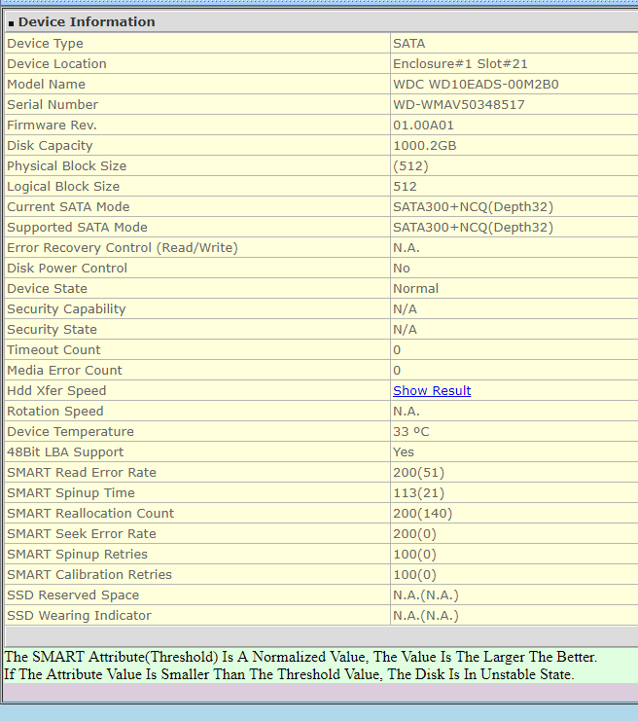Viewport: 638px width, 721px height.
Task: Select the Supported SATA Mode value
Action: (473, 227)
